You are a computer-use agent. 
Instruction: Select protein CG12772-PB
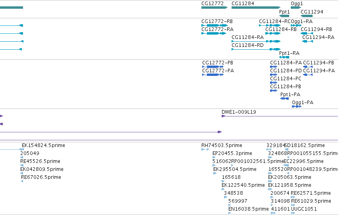(213, 67)
